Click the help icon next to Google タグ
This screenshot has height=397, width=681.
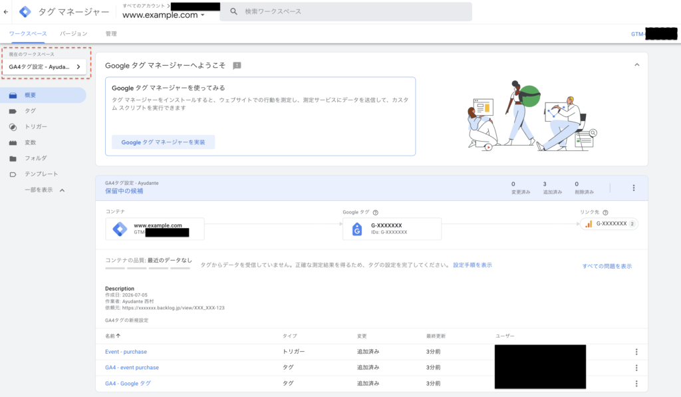tap(376, 212)
